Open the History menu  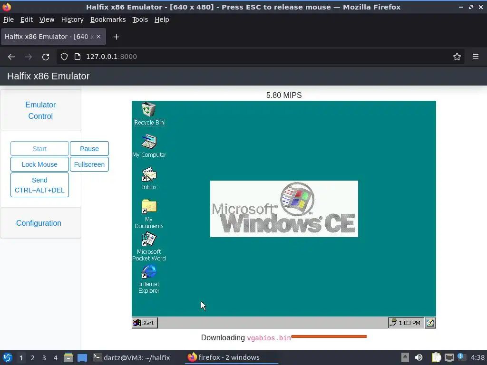[x=72, y=19]
